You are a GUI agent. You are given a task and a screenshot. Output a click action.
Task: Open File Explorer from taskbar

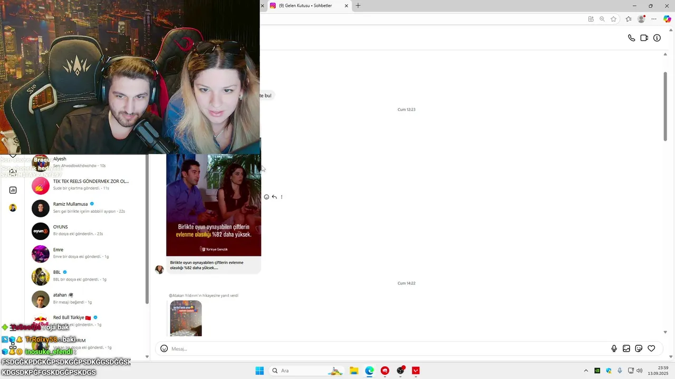click(354, 371)
